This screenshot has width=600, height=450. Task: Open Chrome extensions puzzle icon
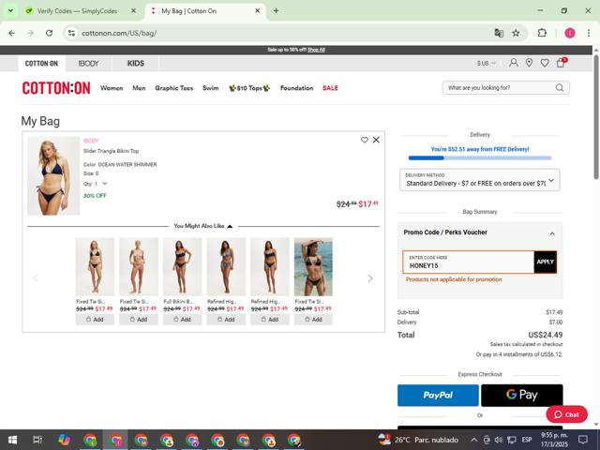pos(542,33)
